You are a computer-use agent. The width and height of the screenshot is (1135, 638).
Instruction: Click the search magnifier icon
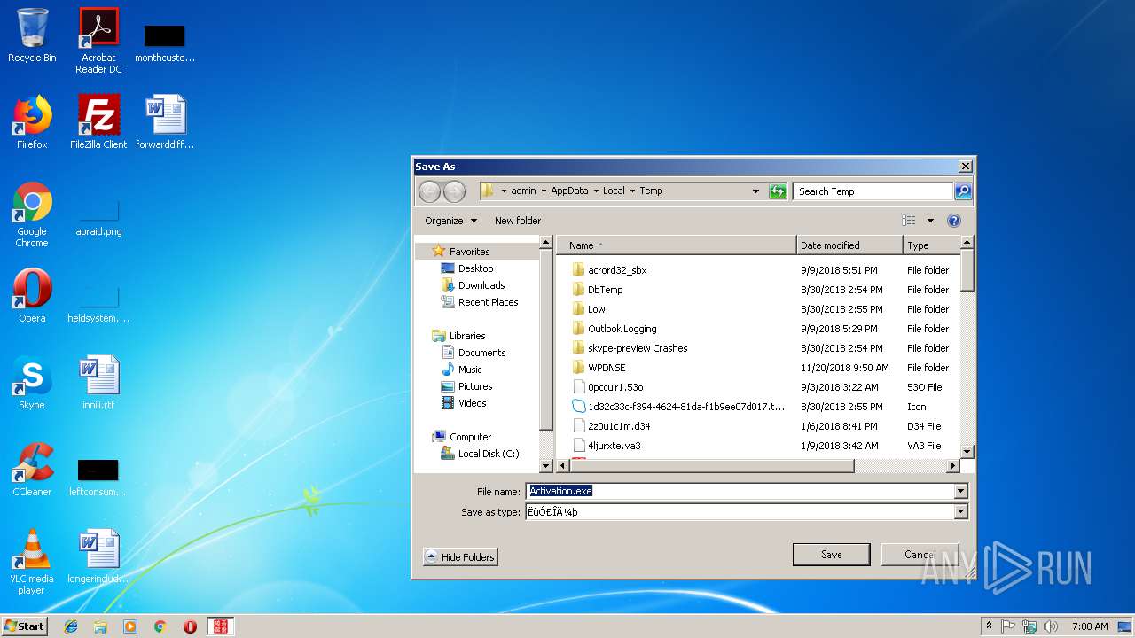pyautogui.click(x=963, y=191)
